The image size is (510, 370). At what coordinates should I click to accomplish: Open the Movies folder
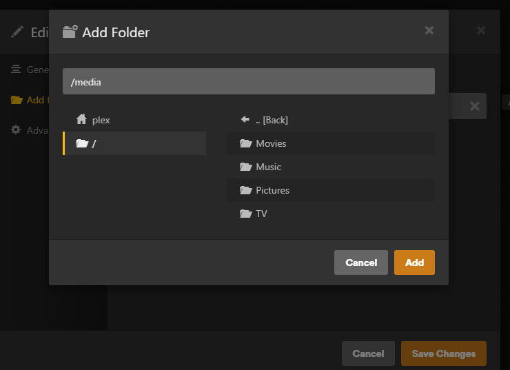(270, 143)
